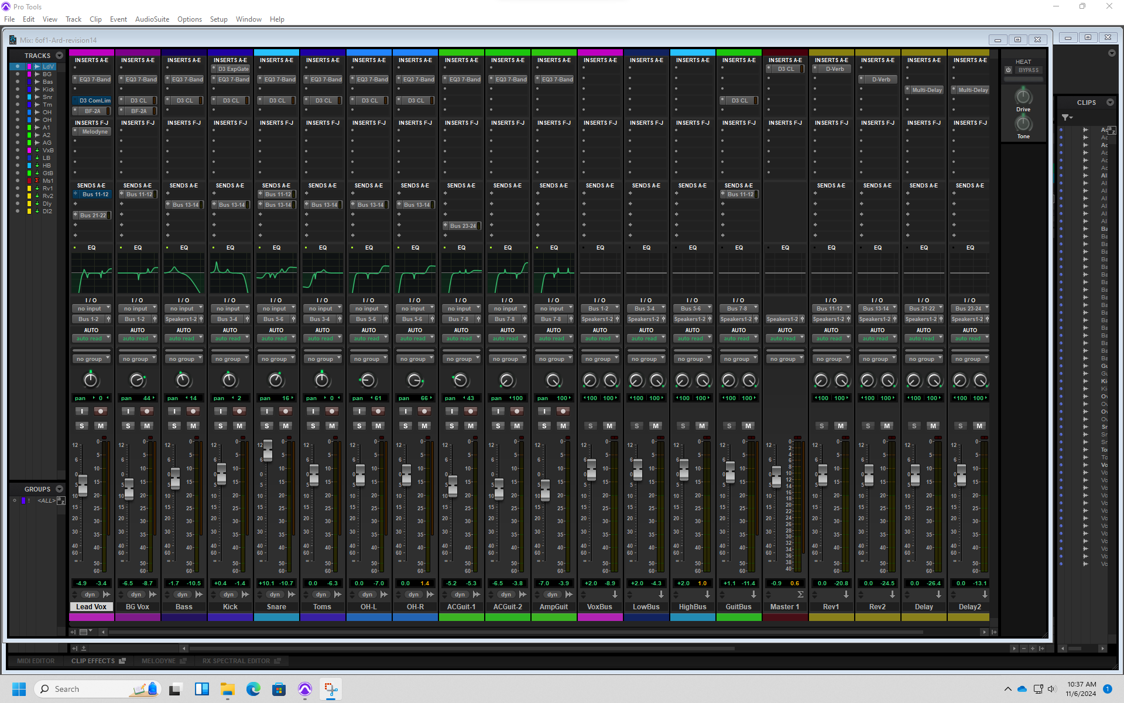Click the Clips list filter funnel icon
1124x703 pixels.
pos(1066,118)
